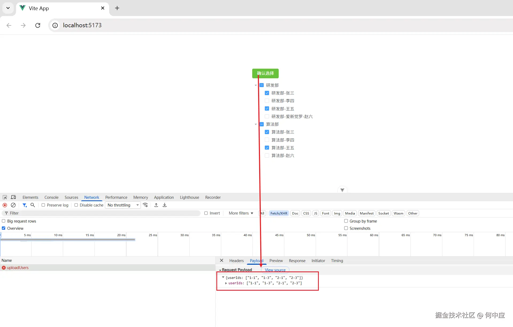513x327 pixels.
Task: Check 研发部-李四
Action: (267, 101)
